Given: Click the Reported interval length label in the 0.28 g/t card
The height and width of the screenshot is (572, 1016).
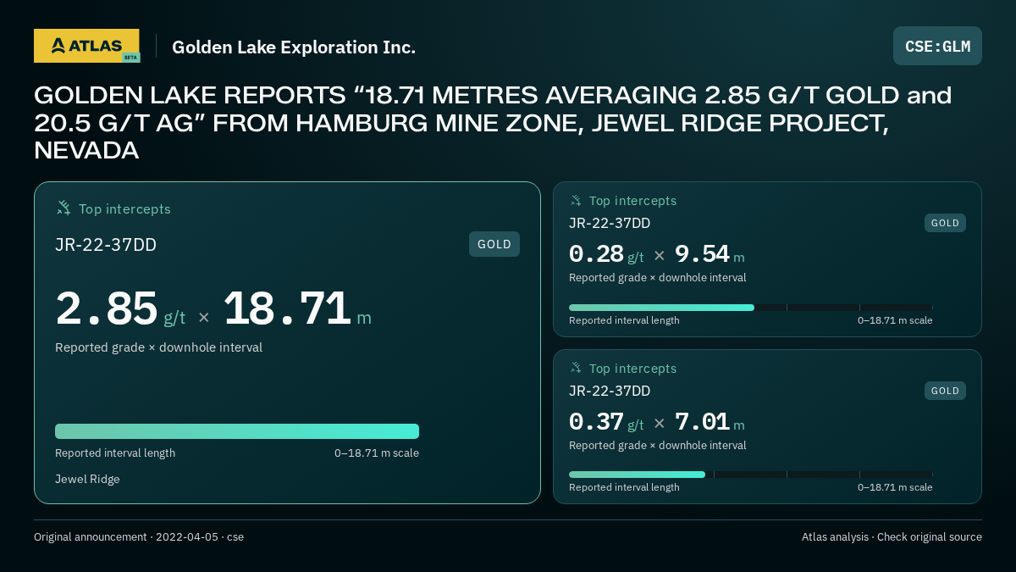Looking at the screenshot, I should (624, 320).
